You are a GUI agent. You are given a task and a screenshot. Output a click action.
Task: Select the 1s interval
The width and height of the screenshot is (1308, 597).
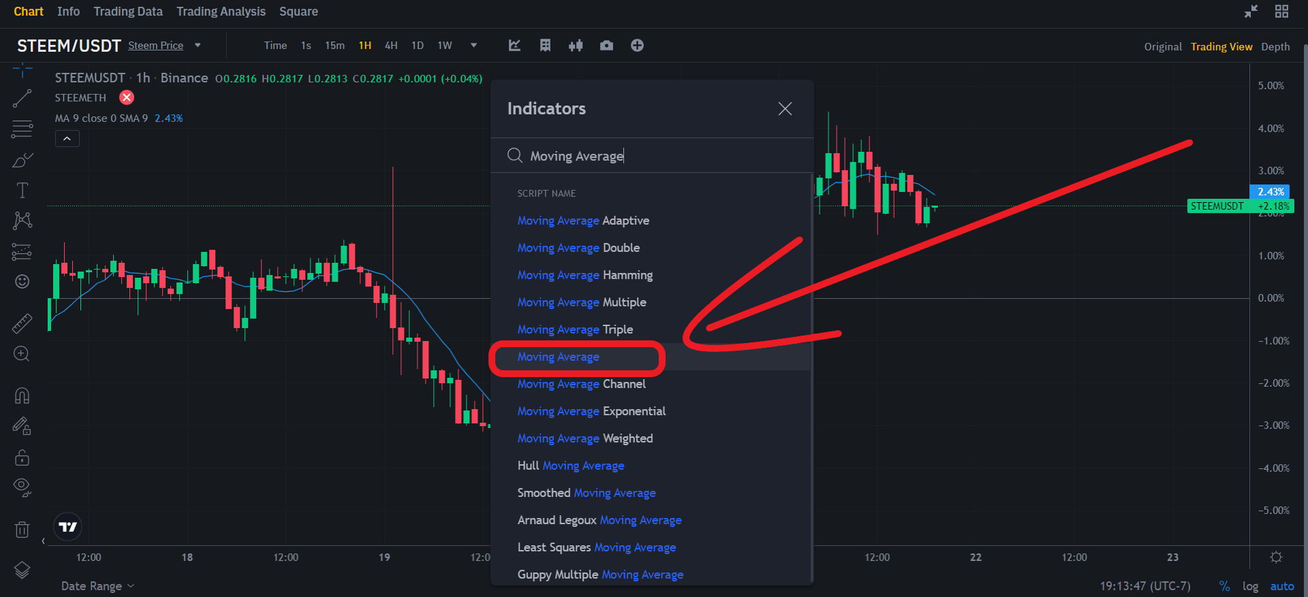tap(306, 46)
